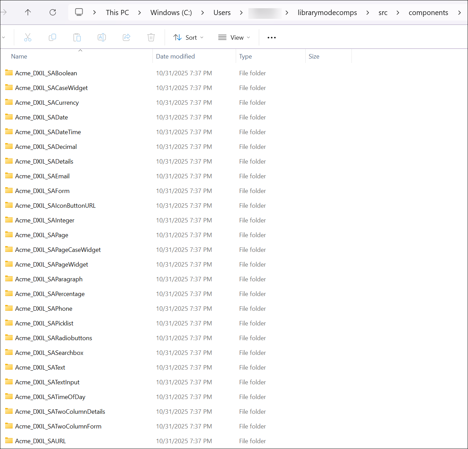This screenshot has height=449, width=468.
Task: Select the Acme_DXIL_SAEmail folder
Action: coord(42,176)
